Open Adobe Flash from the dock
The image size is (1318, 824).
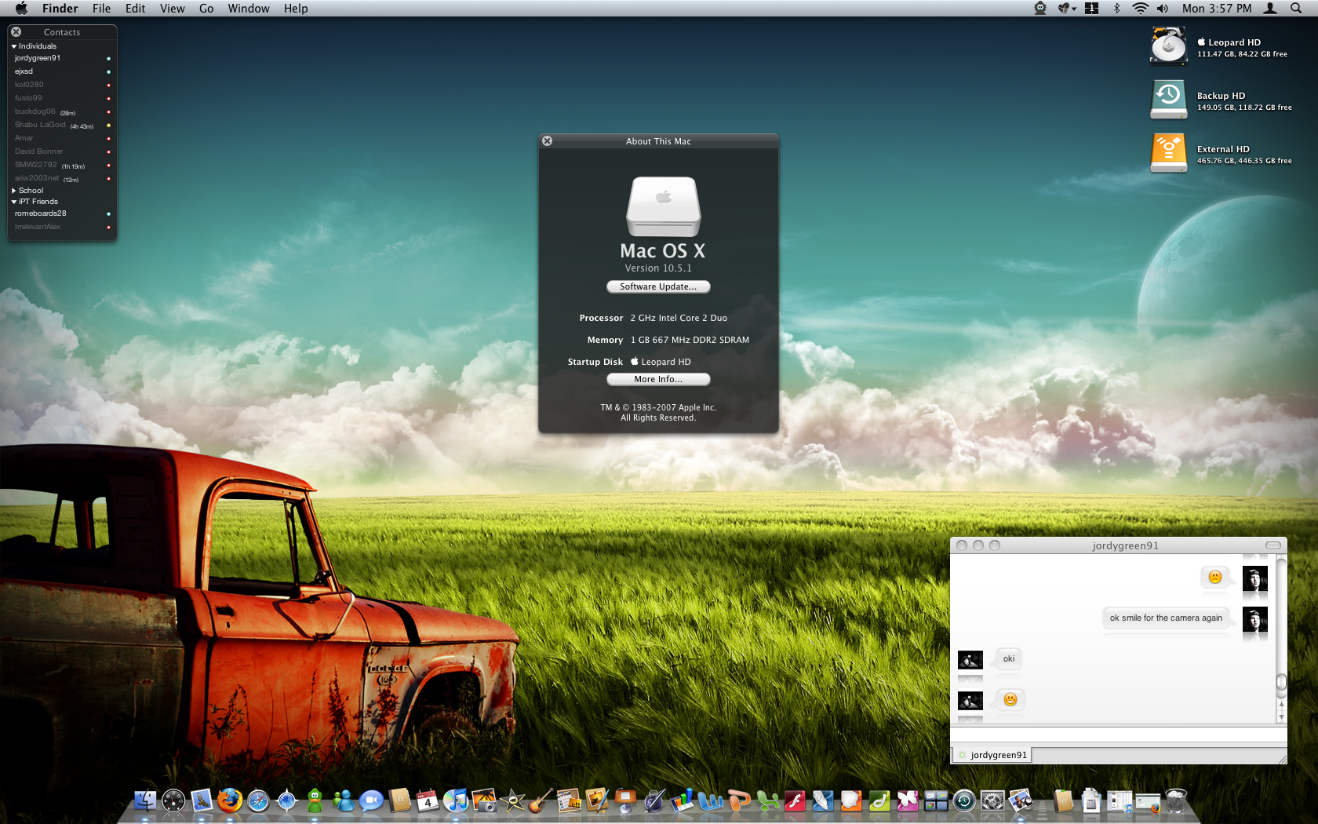tap(795, 800)
